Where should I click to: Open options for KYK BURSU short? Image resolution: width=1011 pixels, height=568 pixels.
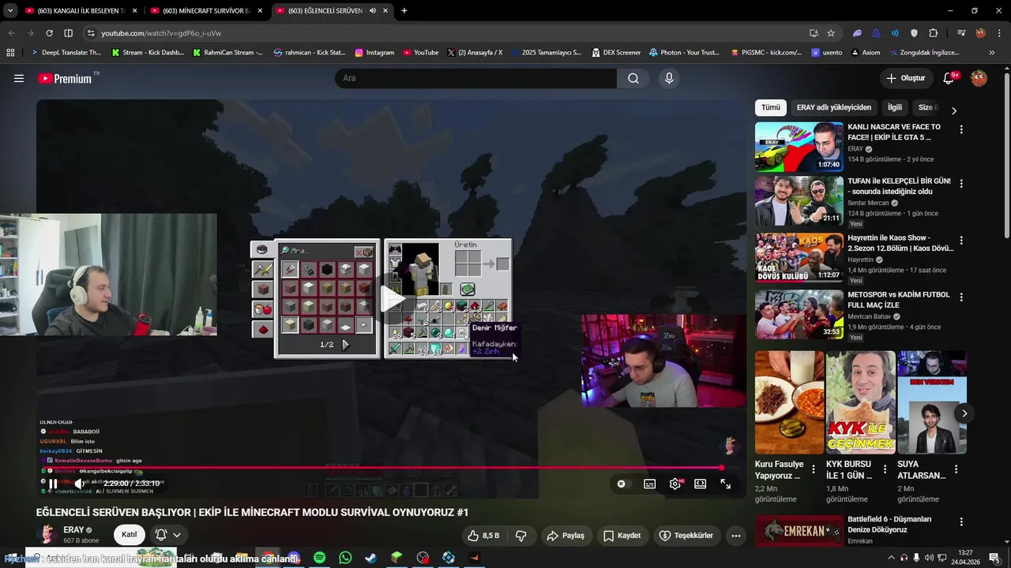click(885, 469)
